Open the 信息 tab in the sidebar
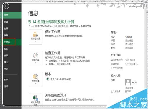Viewport: 148px width, 109px height. point(11,15)
